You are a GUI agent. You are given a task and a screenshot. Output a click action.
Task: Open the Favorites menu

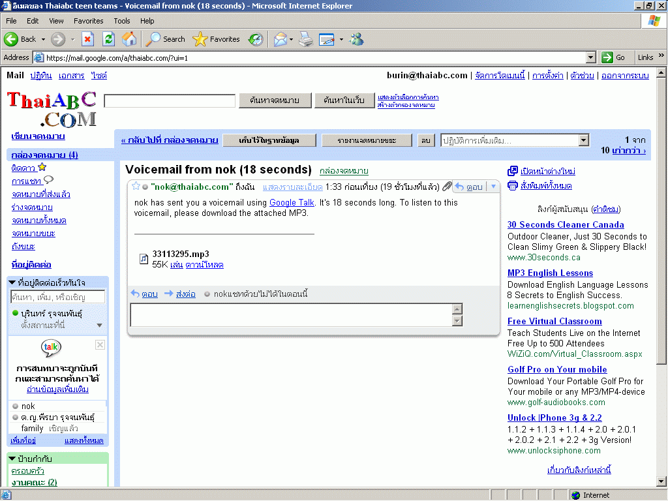click(88, 21)
